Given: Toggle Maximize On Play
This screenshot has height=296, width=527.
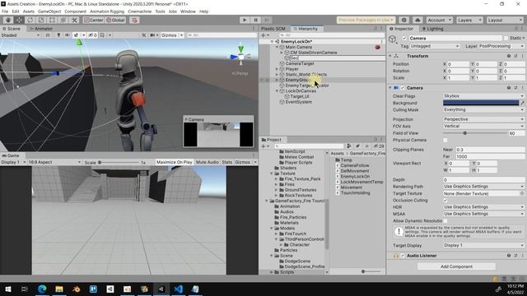Looking at the screenshot, I should click(174, 162).
